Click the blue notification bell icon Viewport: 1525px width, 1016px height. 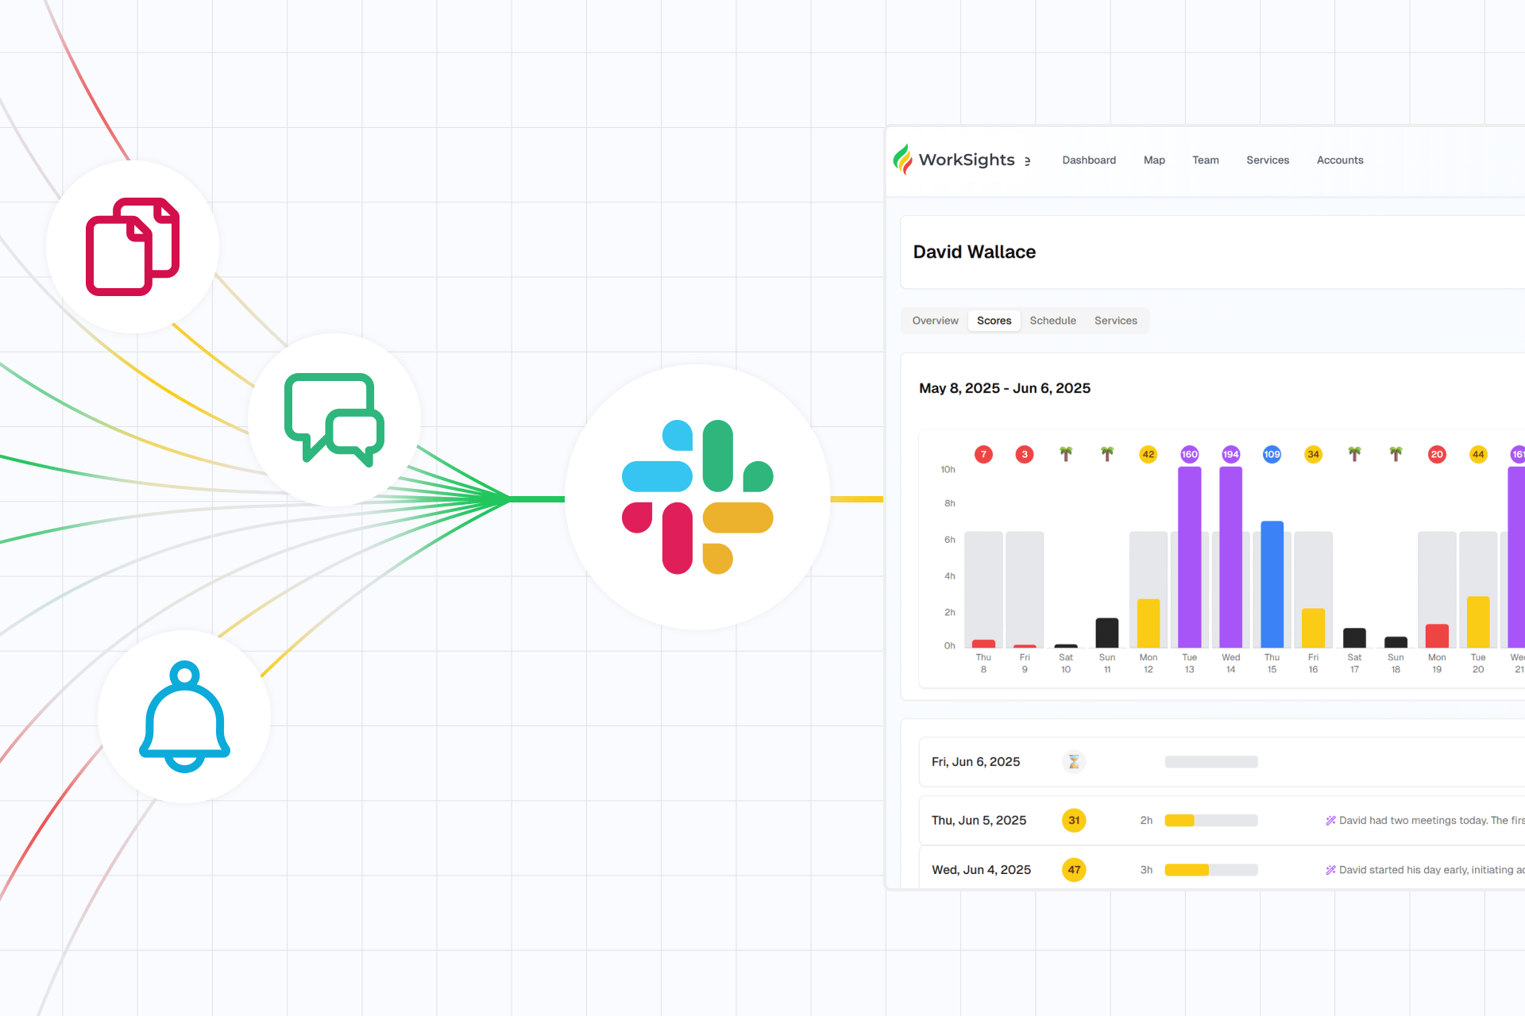[x=185, y=717]
